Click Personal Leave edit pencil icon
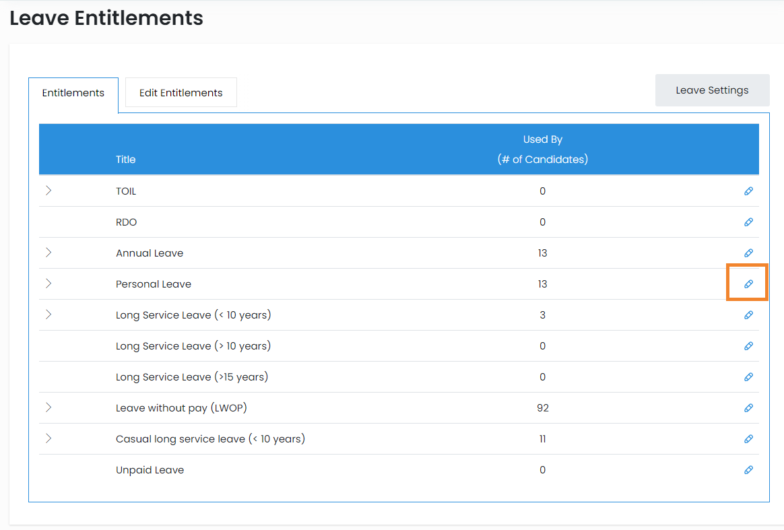This screenshot has width=784, height=530. [748, 284]
